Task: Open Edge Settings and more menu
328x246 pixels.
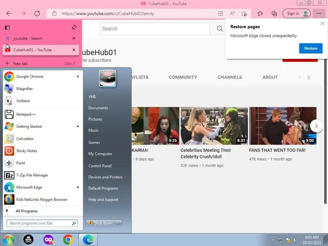Action: point(319,13)
